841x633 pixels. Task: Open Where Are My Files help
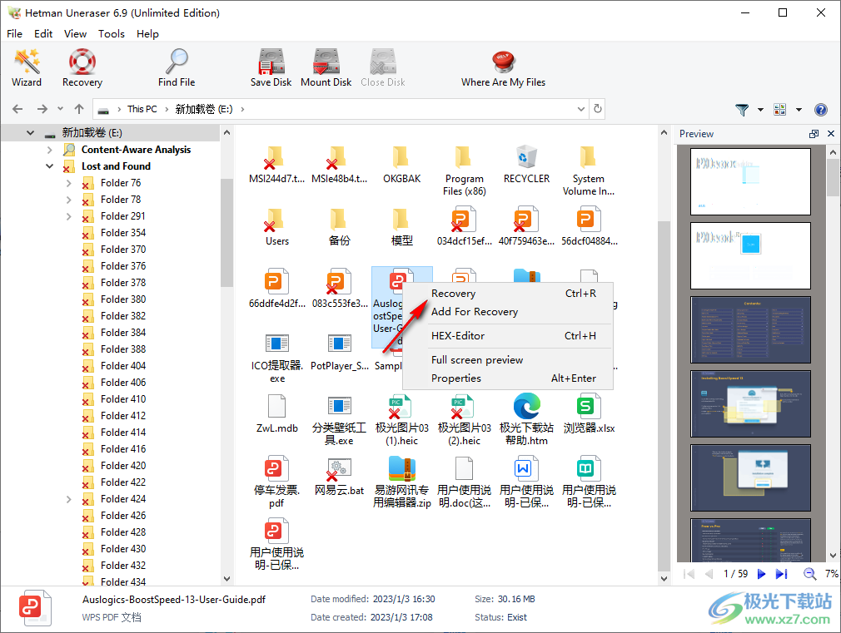pyautogui.click(x=503, y=67)
